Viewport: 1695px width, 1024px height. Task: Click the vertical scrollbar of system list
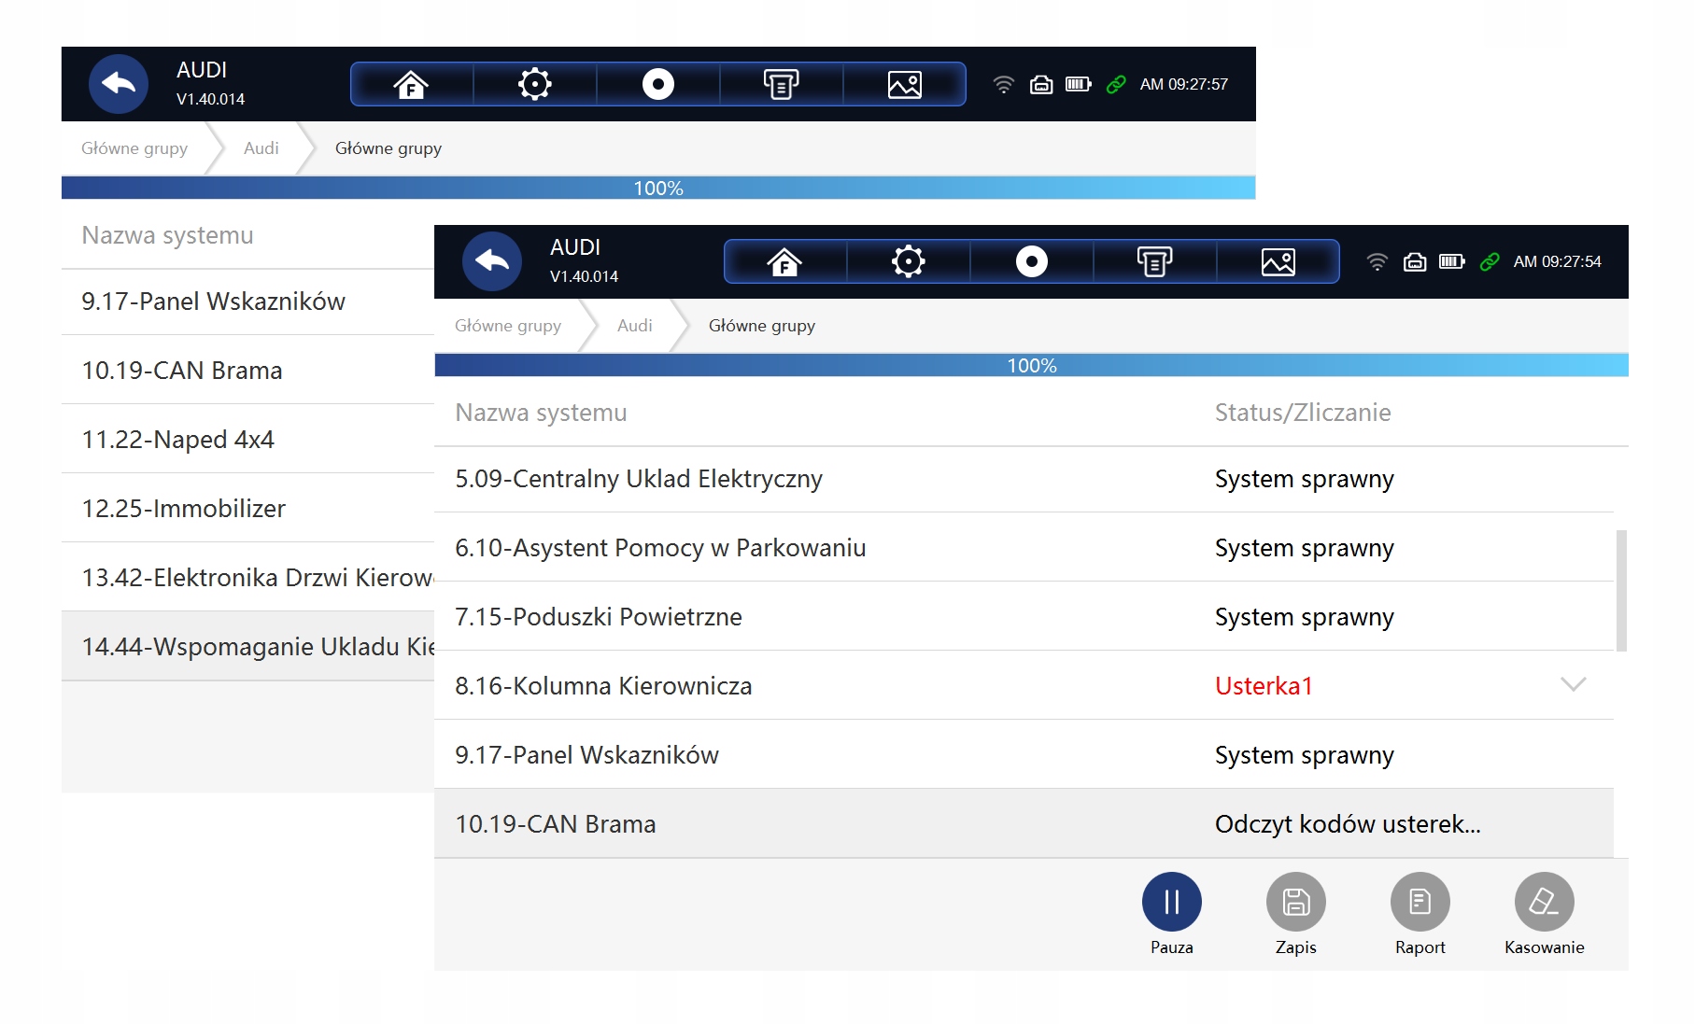[x=1621, y=590]
